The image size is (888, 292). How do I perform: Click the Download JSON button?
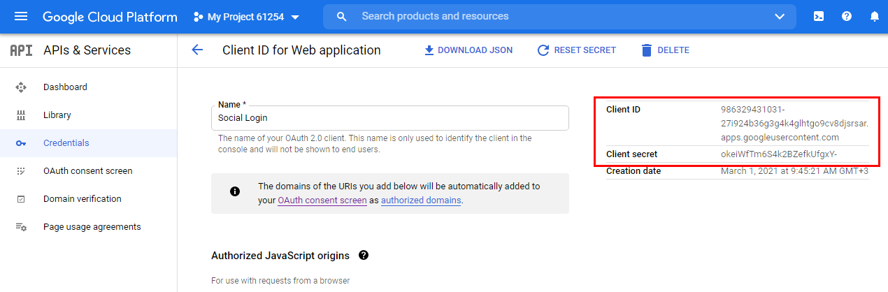pos(468,50)
